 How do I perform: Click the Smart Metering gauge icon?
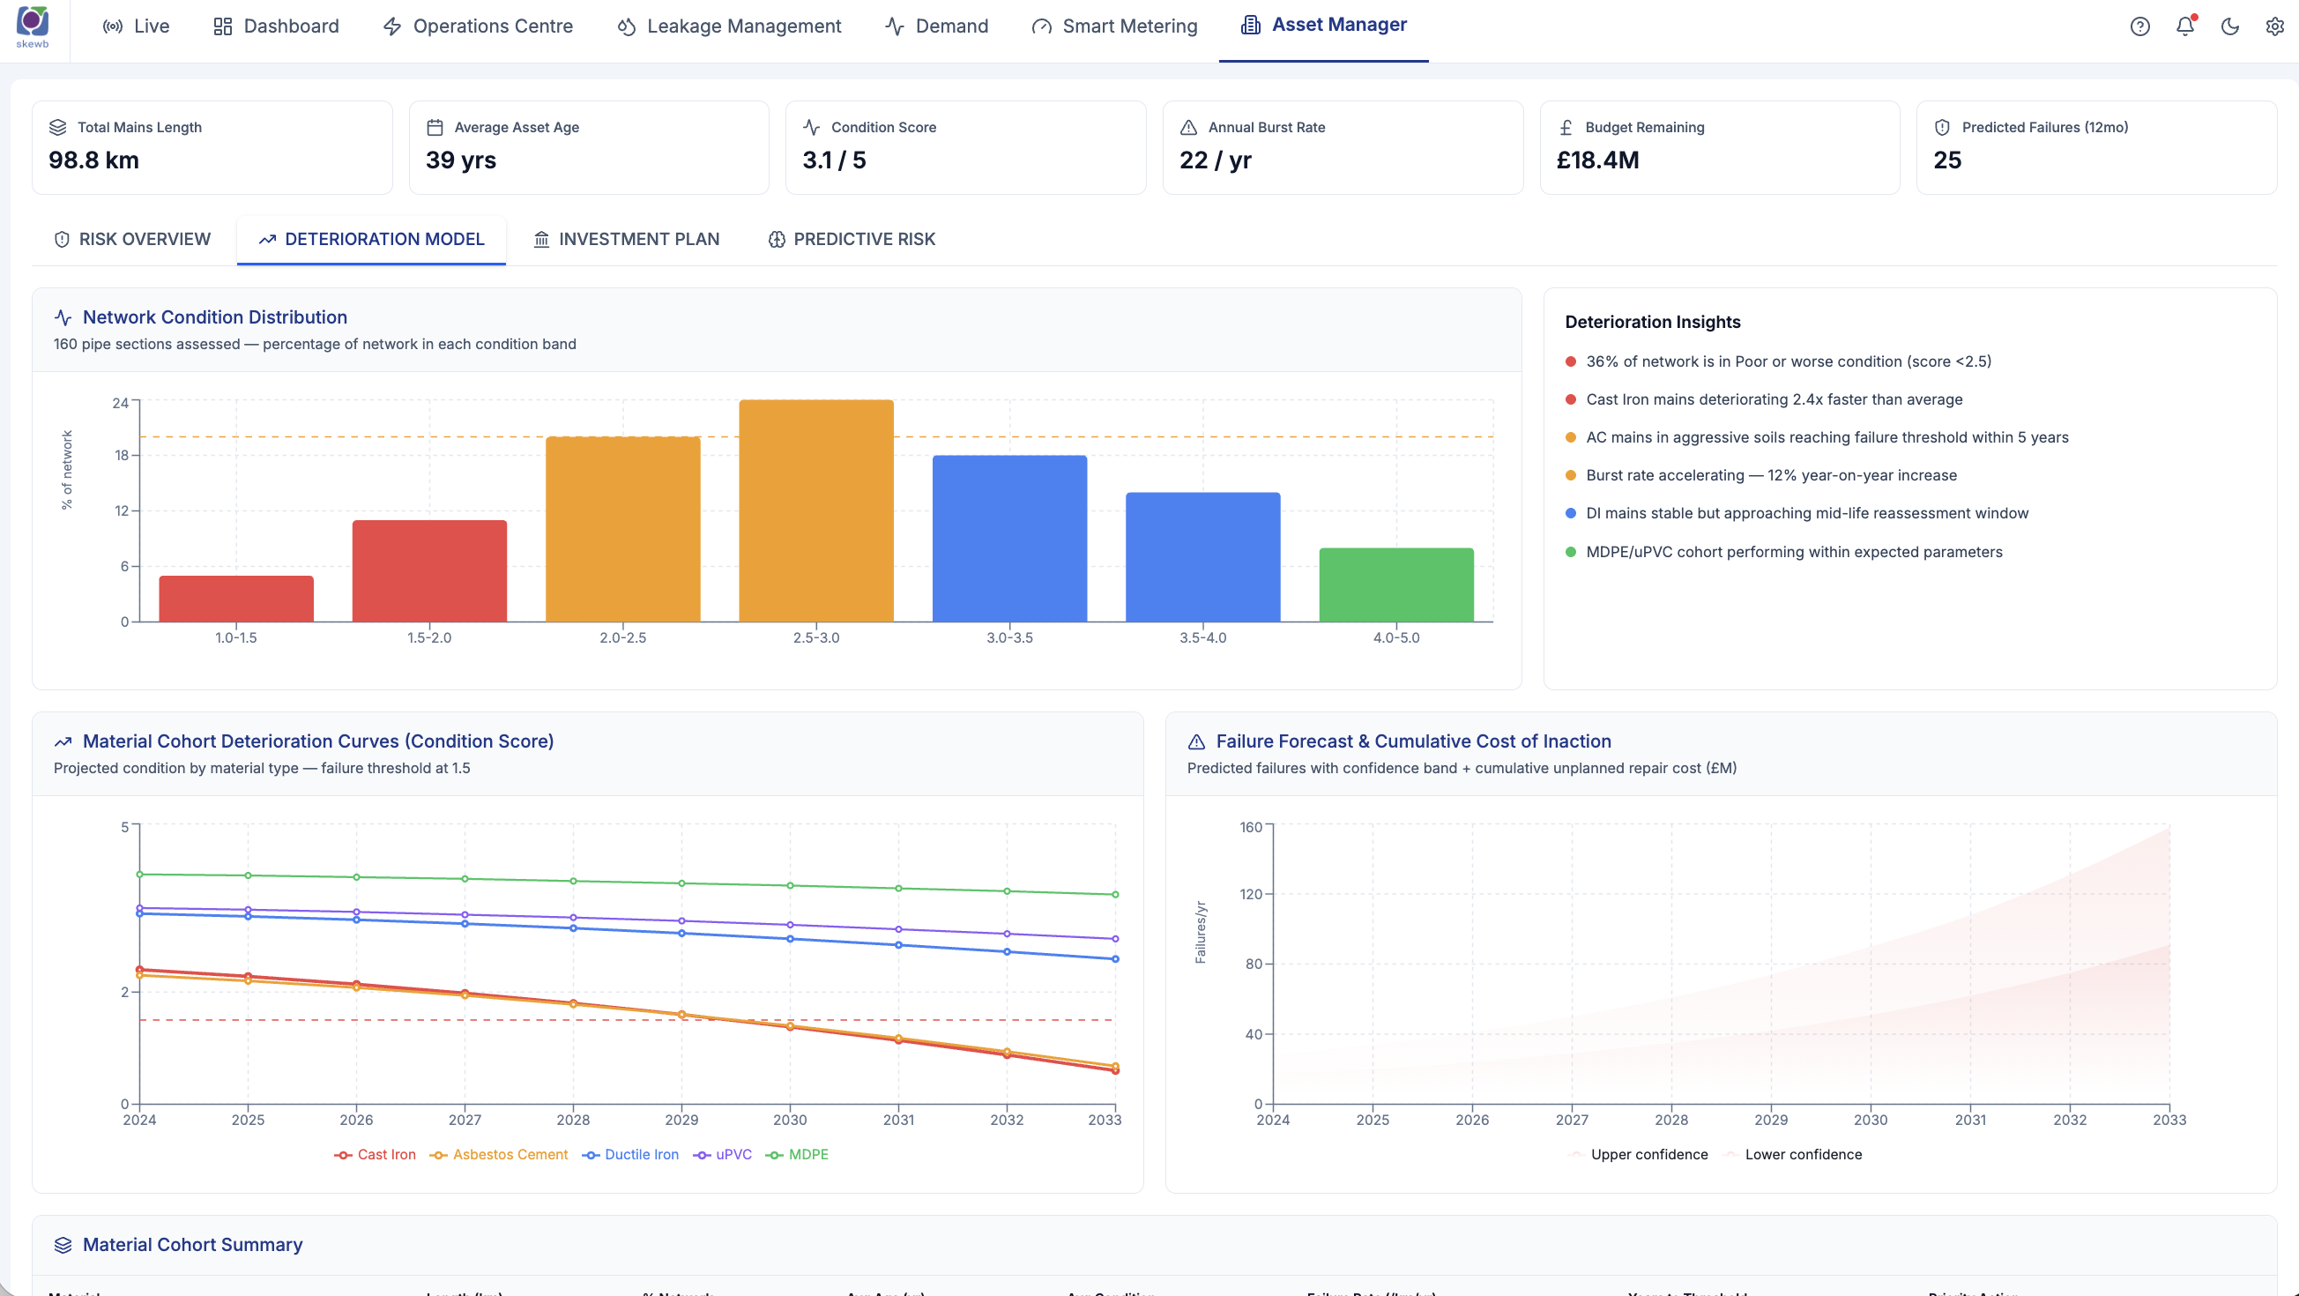point(1041,26)
